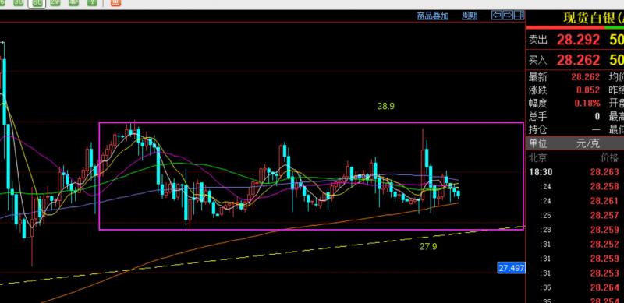The height and width of the screenshot is (303, 624).
Task: Click the 卖出 label
Action: click(x=538, y=40)
